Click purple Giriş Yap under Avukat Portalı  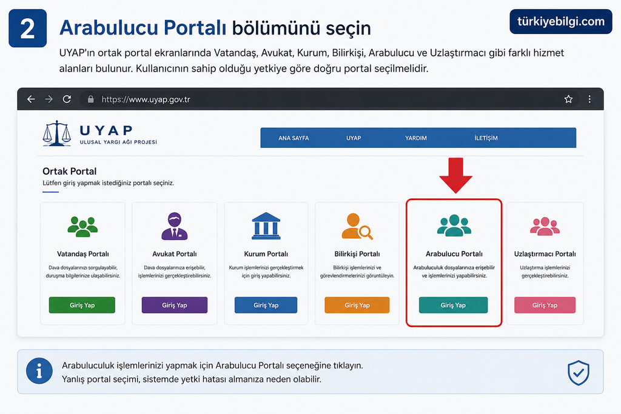(x=174, y=305)
